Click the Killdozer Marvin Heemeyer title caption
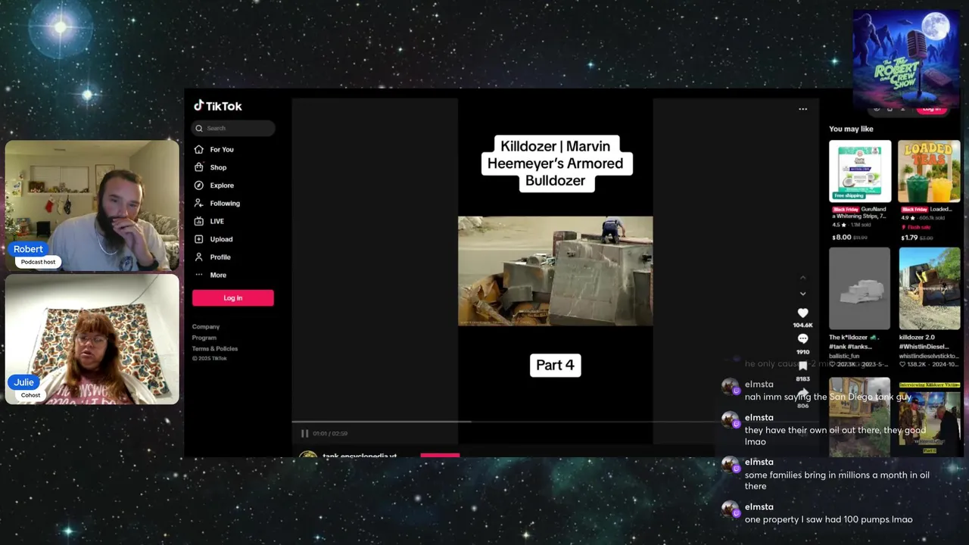 [555, 163]
